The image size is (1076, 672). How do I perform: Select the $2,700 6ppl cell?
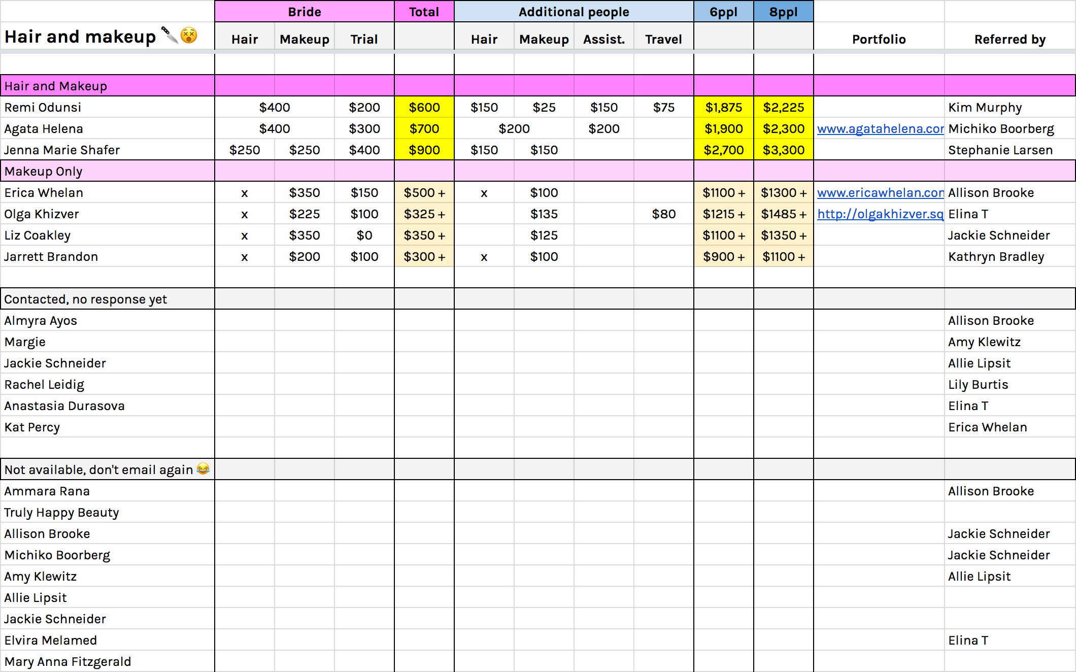(x=724, y=150)
